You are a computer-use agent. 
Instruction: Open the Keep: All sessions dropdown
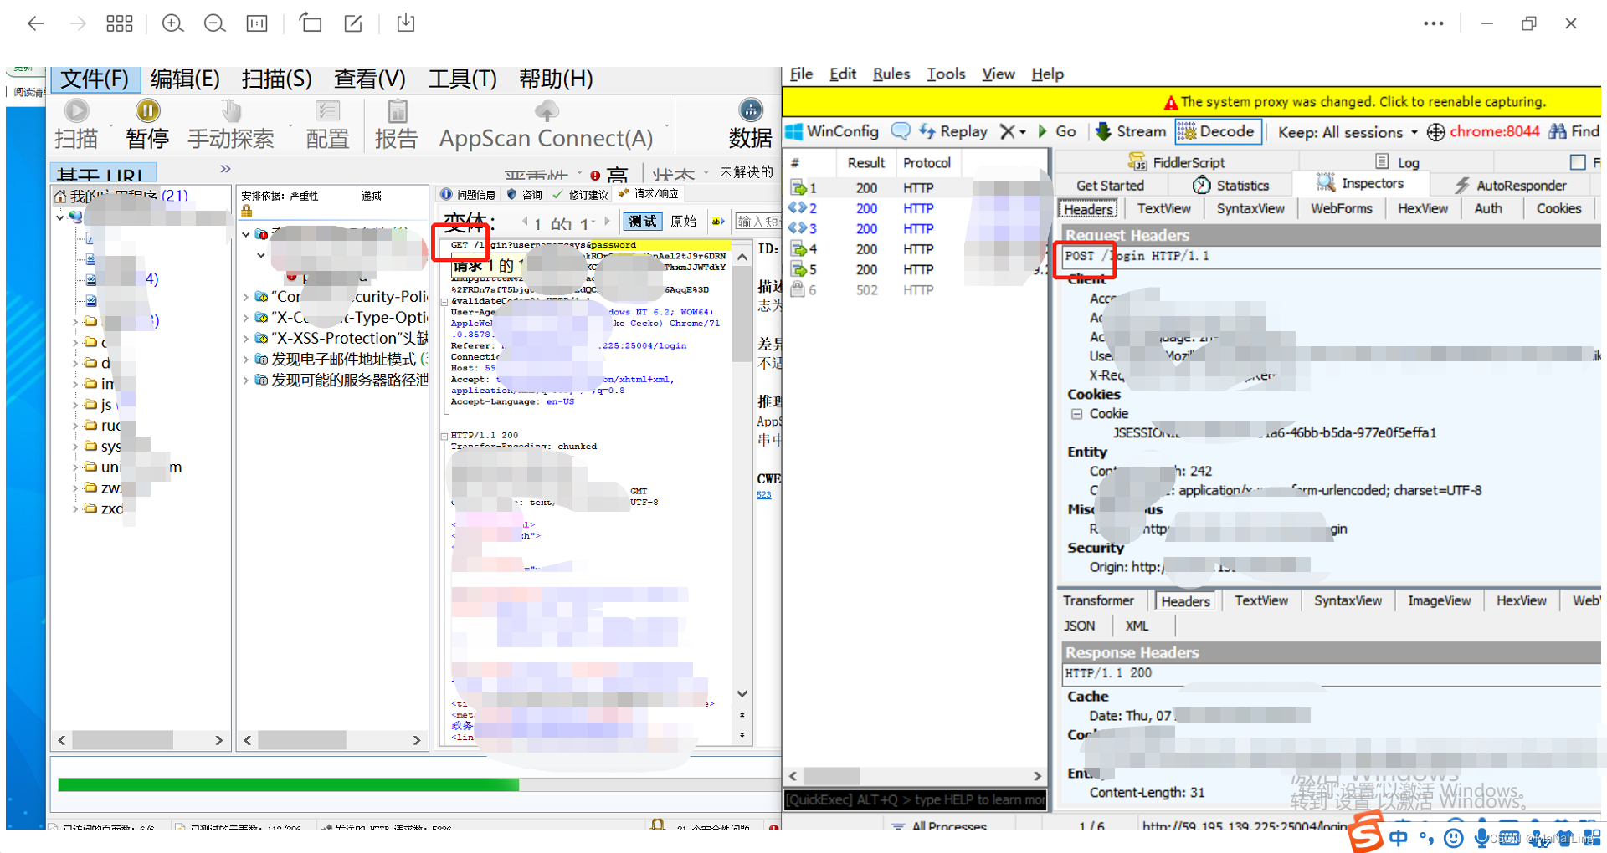[1348, 132]
